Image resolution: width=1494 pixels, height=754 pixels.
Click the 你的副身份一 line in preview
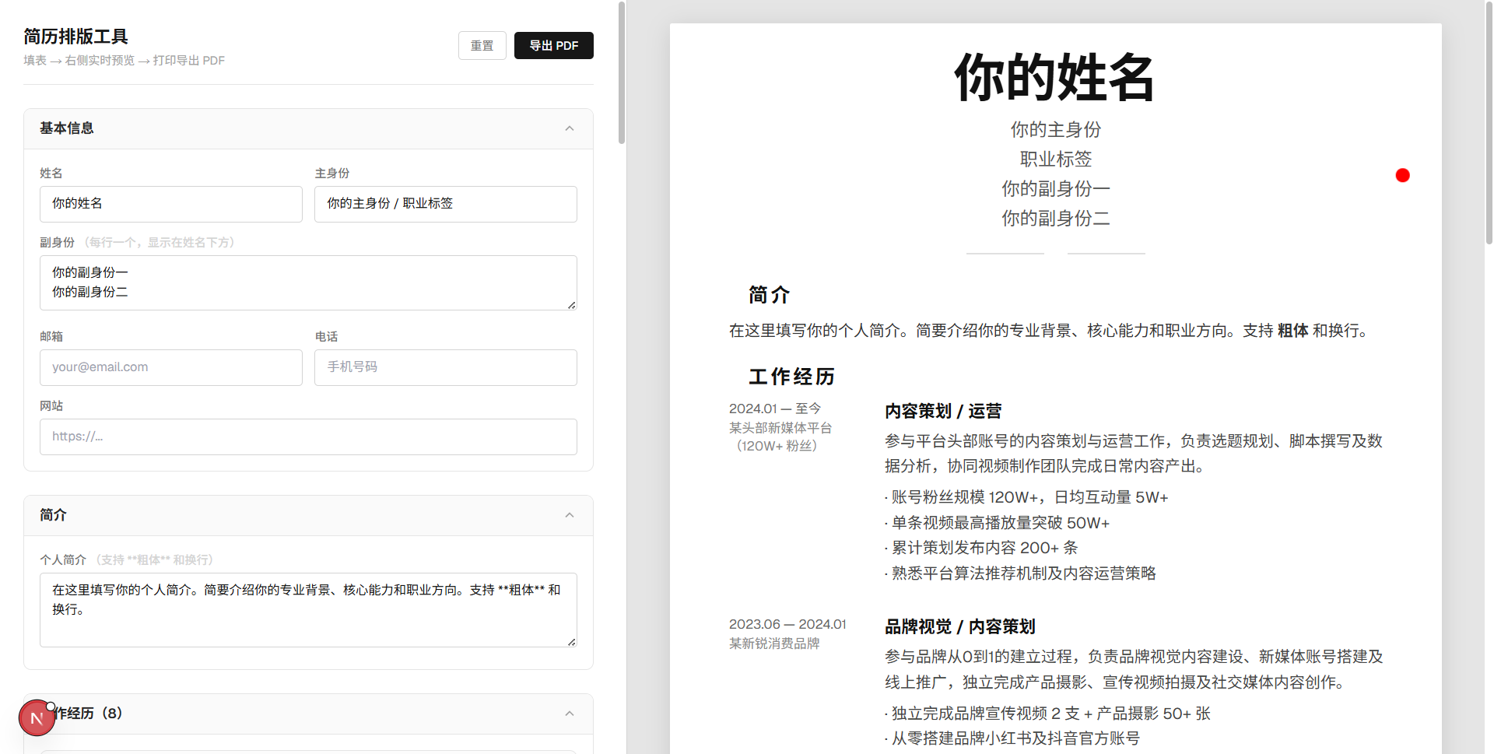click(x=1055, y=188)
